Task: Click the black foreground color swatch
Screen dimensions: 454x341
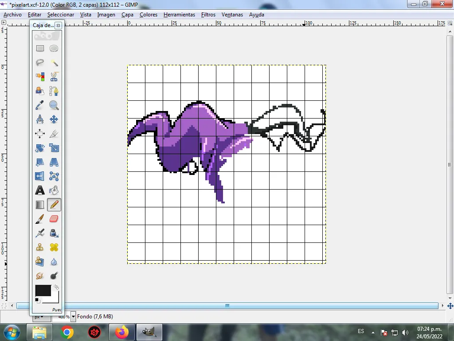Action: (43, 290)
